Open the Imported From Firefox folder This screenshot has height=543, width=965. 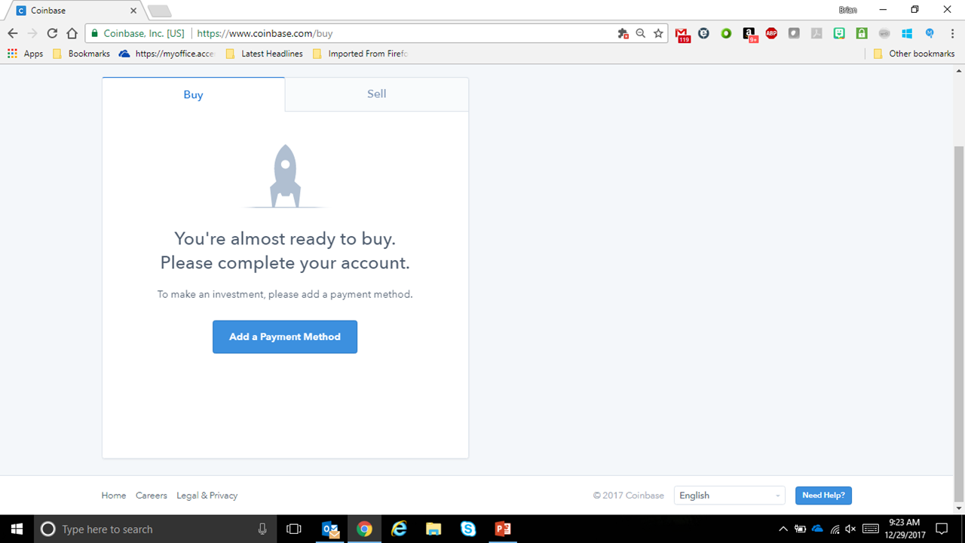pos(360,54)
